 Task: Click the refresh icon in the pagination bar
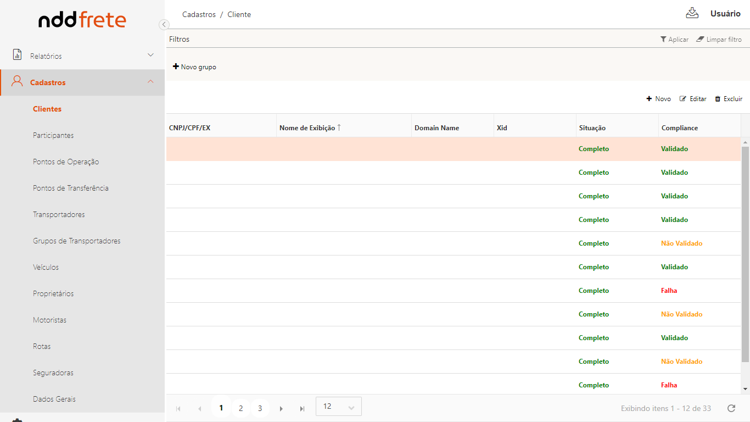coord(731,408)
